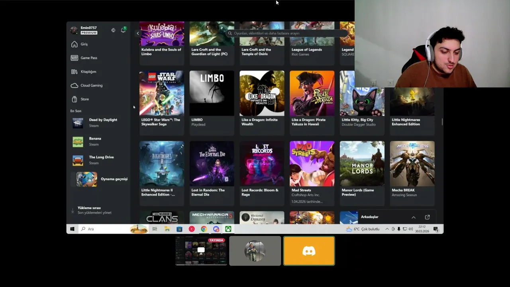Click the Arkadaşlar friends label
The width and height of the screenshot is (510, 287).
point(369,217)
